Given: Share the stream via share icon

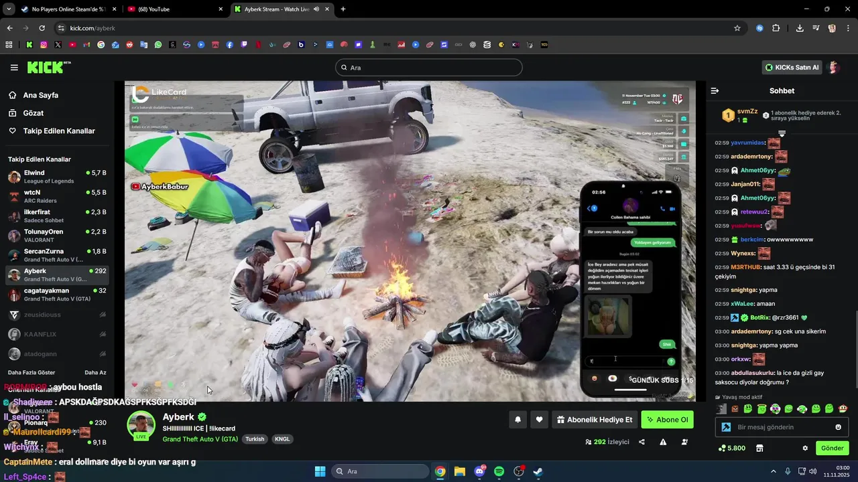Looking at the screenshot, I should pos(641,442).
